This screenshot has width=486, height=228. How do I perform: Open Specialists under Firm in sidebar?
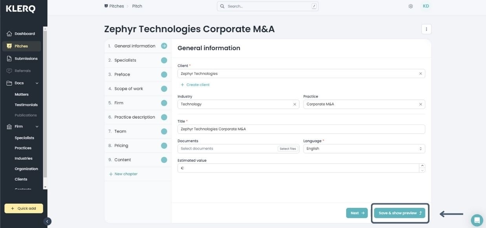tap(24, 138)
